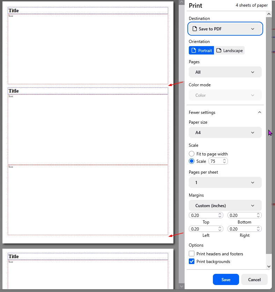Decrease the Bottom margin with the down arrow
This screenshot has width=275, height=292.
click(258, 217)
